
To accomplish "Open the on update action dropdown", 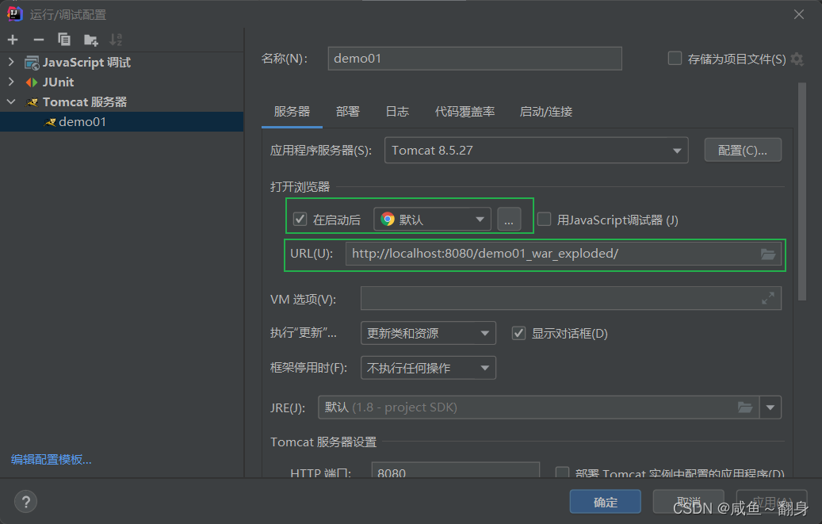I will [x=428, y=333].
